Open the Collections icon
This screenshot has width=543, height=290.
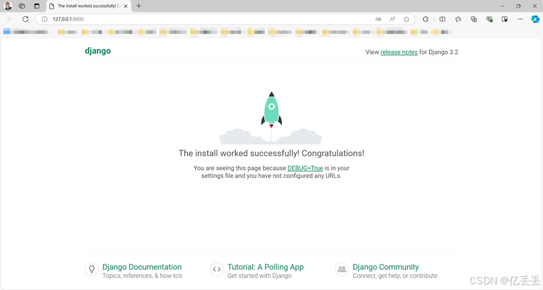[474, 19]
